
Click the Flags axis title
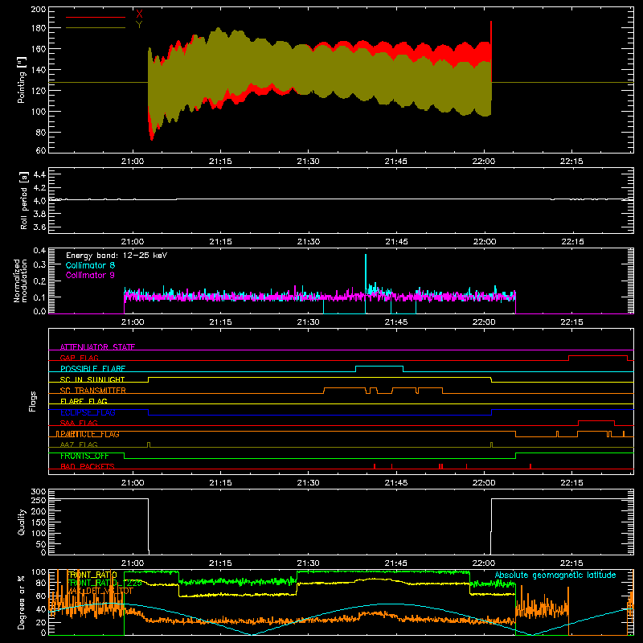tap(33, 401)
